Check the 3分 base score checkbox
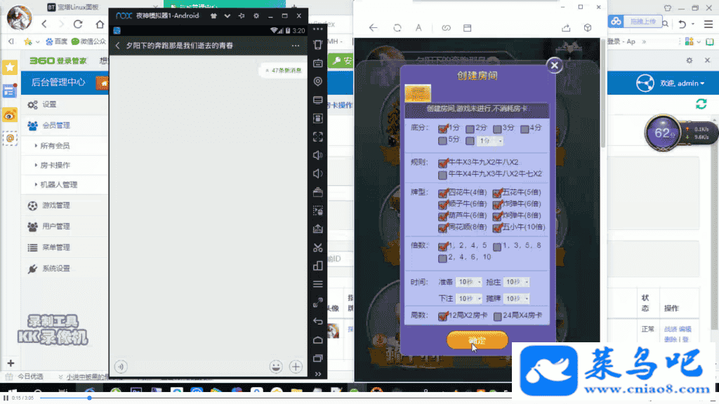The height and width of the screenshot is (404, 719). click(x=497, y=129)
